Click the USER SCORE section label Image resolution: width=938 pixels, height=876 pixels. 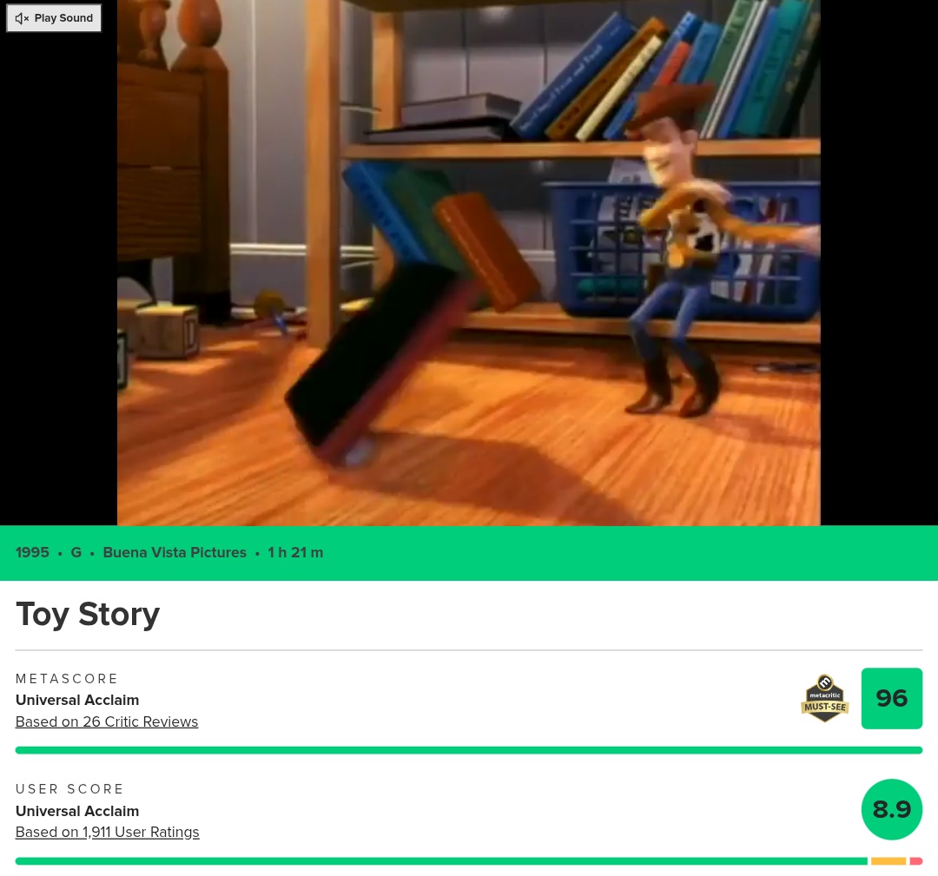[69, 789]
